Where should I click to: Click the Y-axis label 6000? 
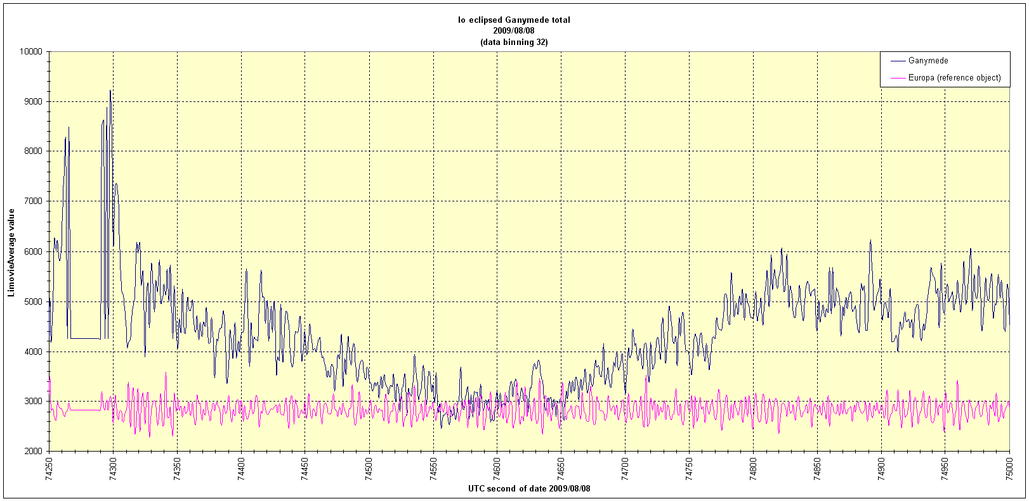(x=33, y=251)
